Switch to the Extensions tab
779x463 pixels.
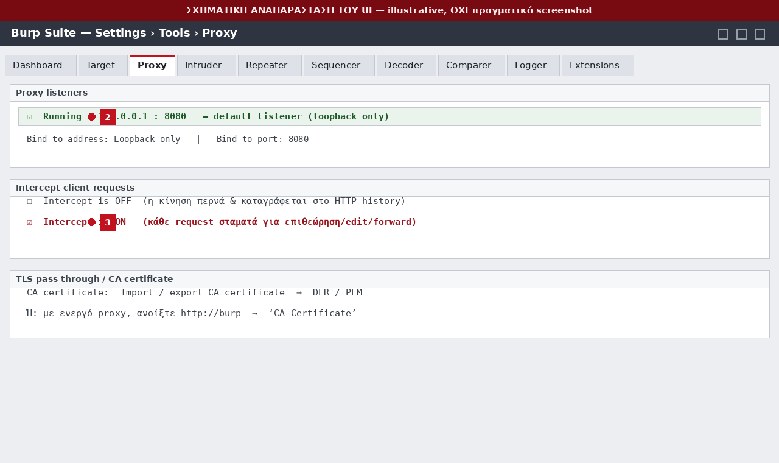click(x=598, y=65)
